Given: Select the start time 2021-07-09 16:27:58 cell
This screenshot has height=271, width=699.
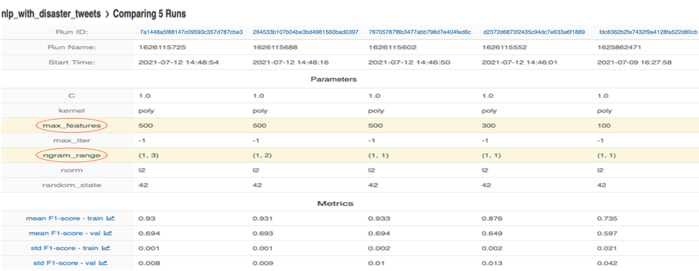Looking at the screenshot, I should pos(628,62).
